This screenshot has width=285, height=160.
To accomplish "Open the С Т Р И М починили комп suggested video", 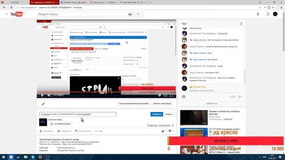I will [194, 132].
